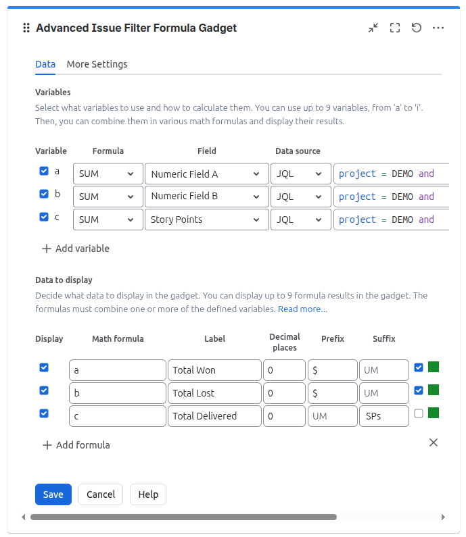Open the Read more... link
The height and width of the screenshot is (537, 466).
pyautogui.click(x=302, y=309)
